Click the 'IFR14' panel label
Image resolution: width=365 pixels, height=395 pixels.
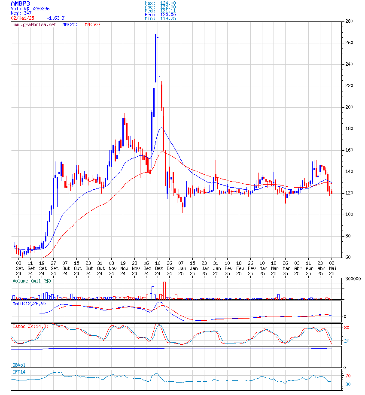pos(19,372)
